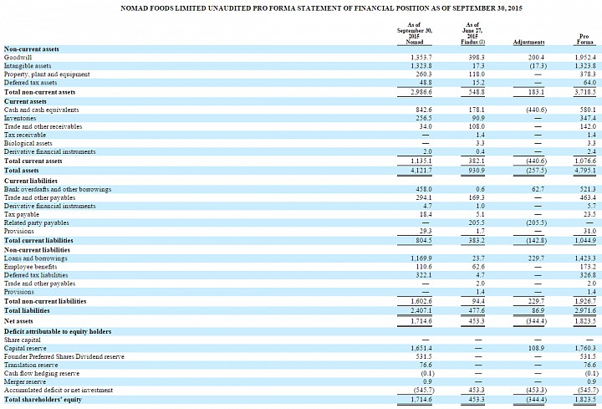The width and height of the screenshot is (602, 409).
Task: Click 'Property, plant and equipment' label
Action: tap(47, 74)
